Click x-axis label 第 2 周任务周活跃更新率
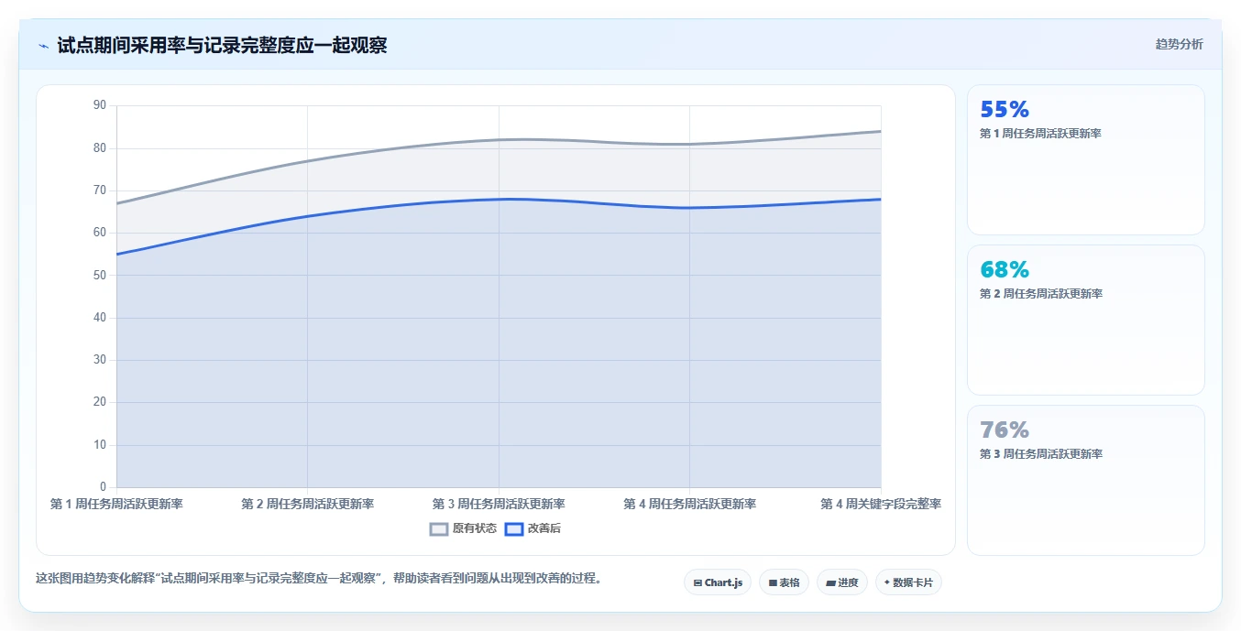The height and width of the screenshot is (631, 1241). coord(307,504)
